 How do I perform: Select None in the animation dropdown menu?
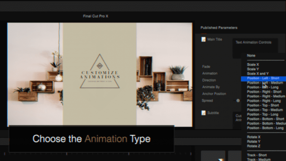click(251, 56)
